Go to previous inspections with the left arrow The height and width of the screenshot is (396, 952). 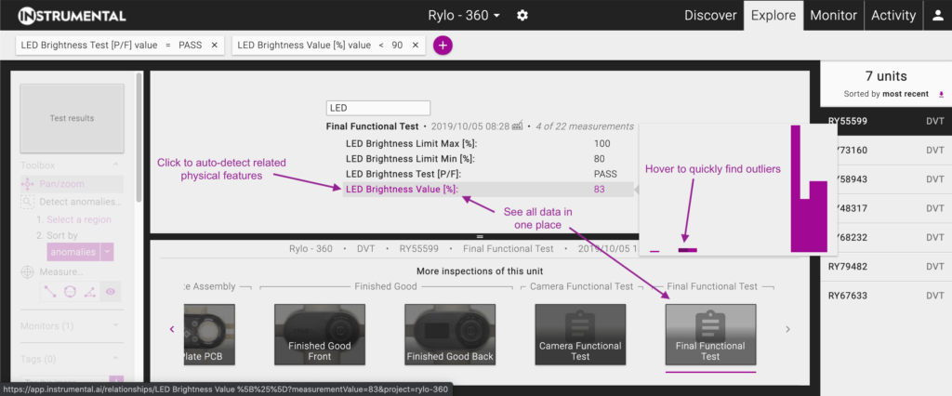pos(172,329)
